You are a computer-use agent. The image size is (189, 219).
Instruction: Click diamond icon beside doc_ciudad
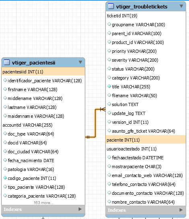click(x=5, y=151)
